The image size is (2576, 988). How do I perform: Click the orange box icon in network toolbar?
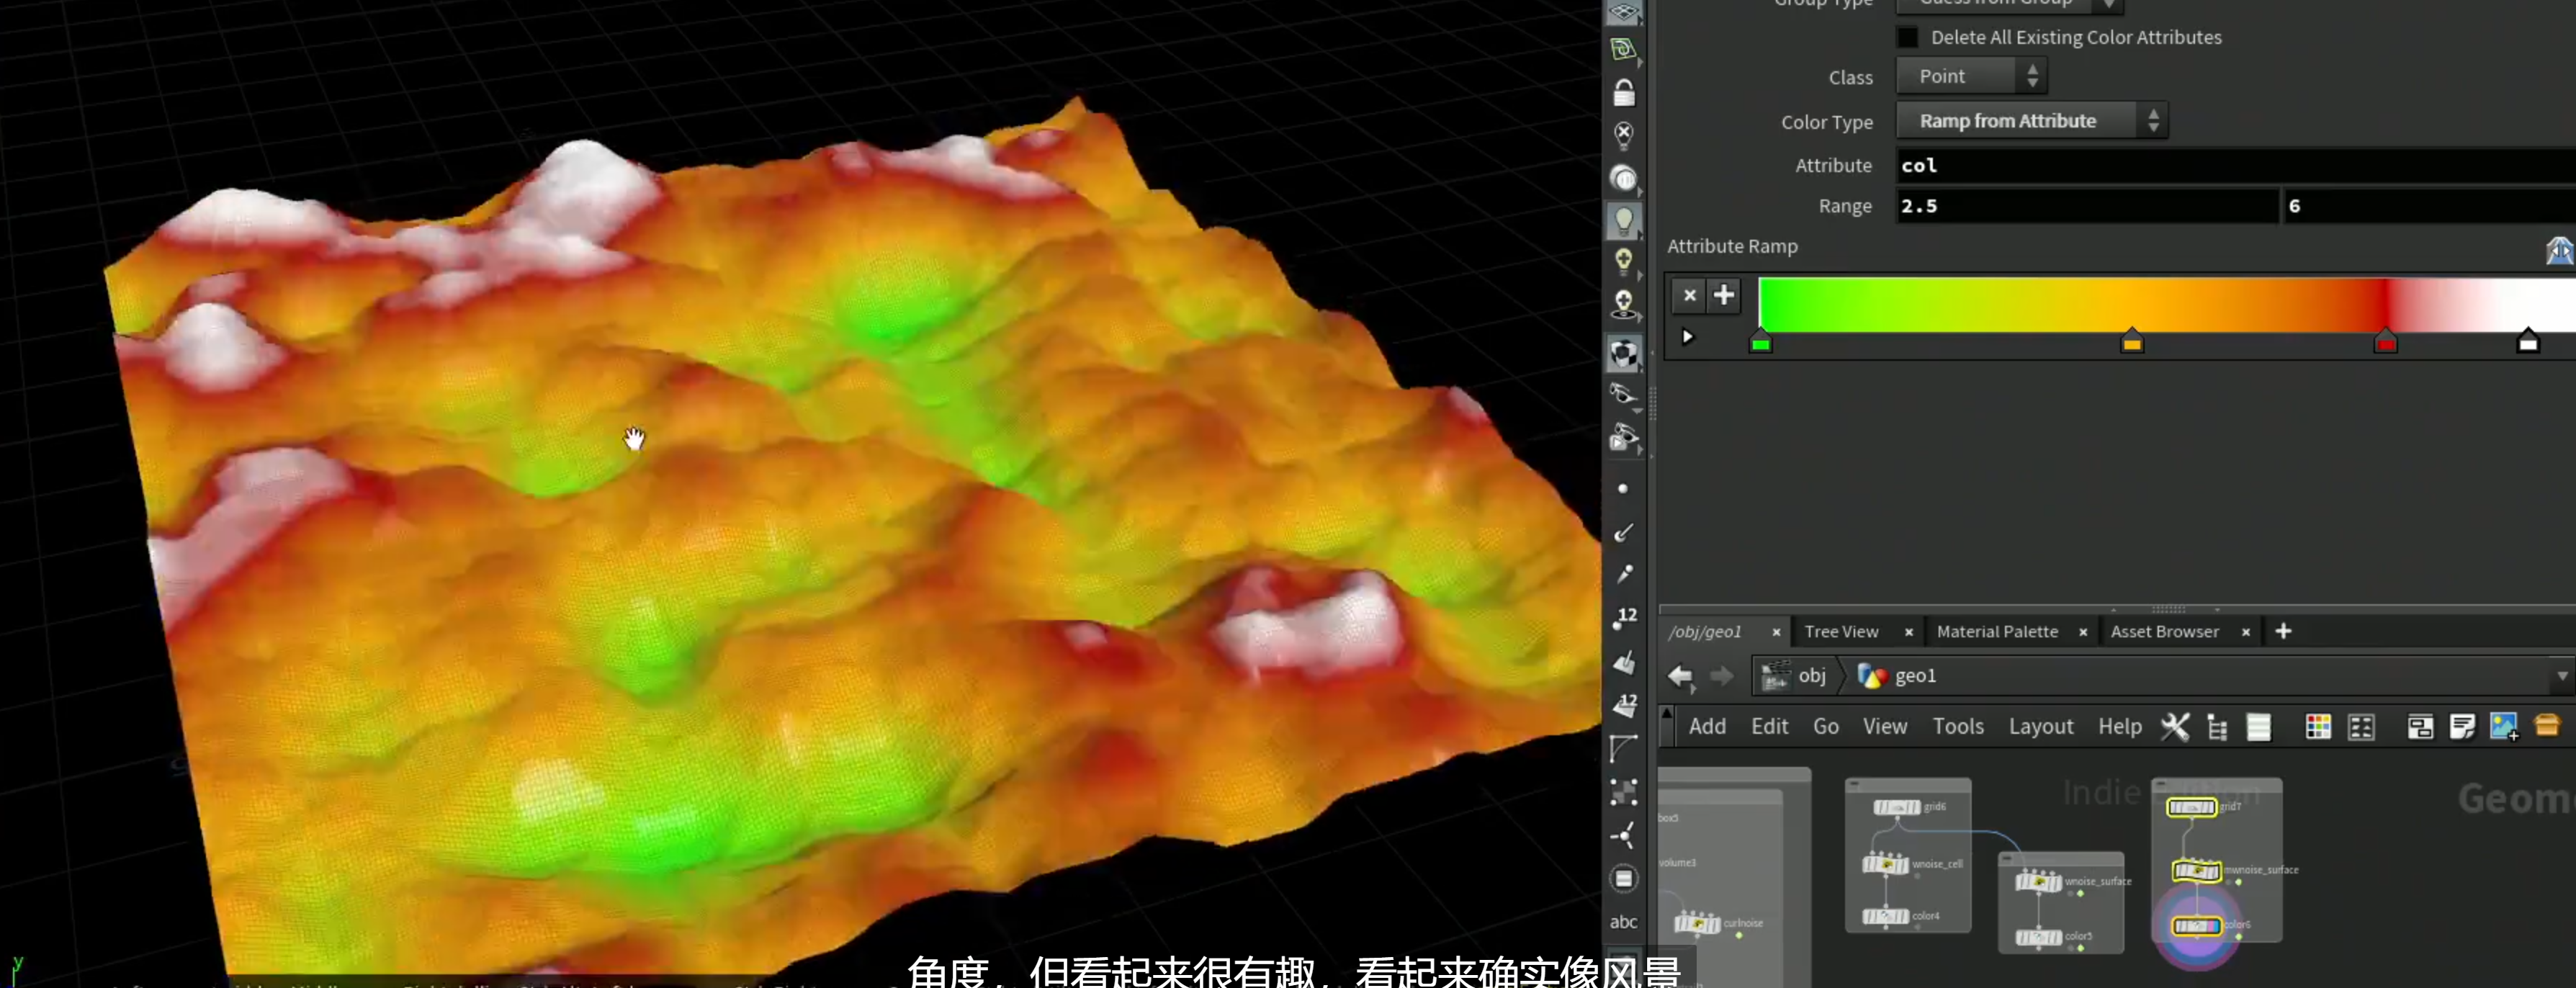click(2547, 725)
